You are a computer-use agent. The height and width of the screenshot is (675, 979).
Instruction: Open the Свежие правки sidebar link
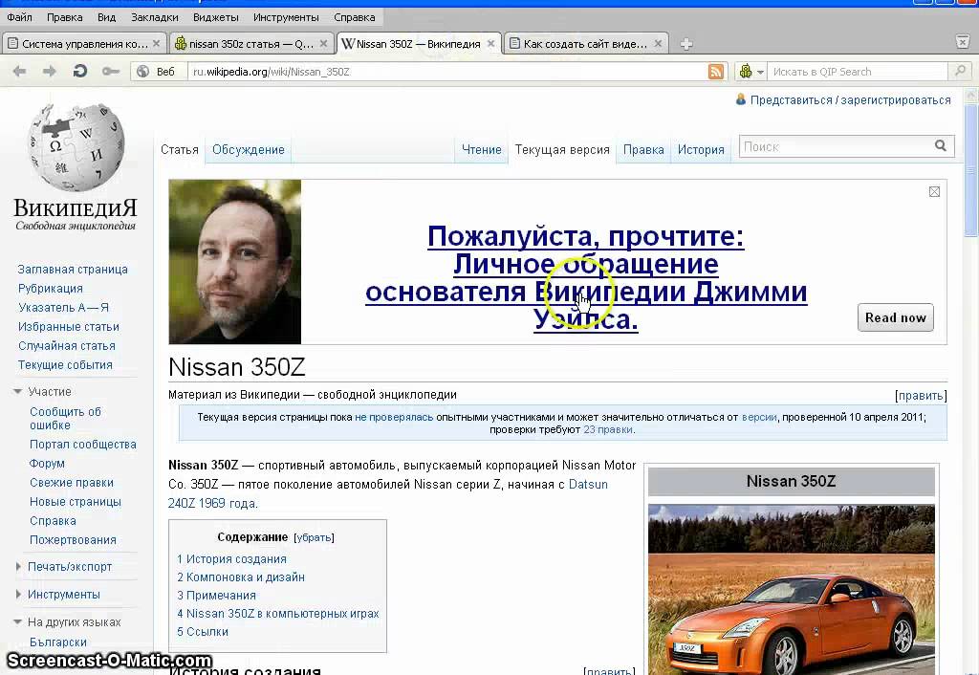71,483
